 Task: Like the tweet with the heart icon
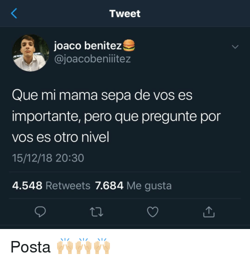152,212
